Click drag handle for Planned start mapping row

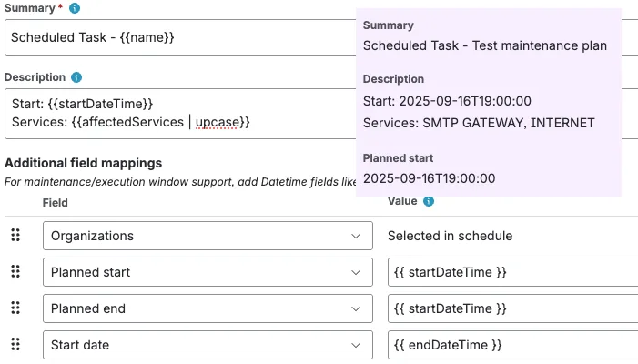click(x=15, y=272)
